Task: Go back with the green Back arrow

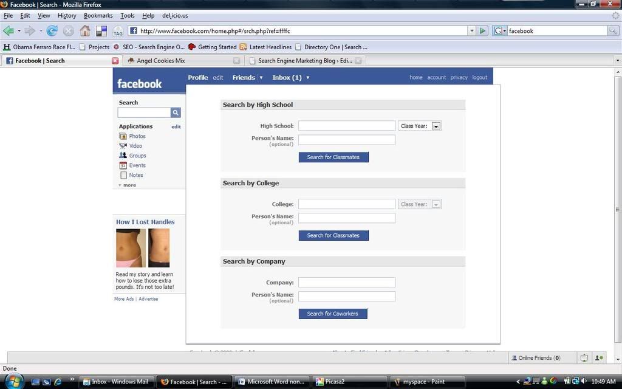Action: click(x=9, y=30)
